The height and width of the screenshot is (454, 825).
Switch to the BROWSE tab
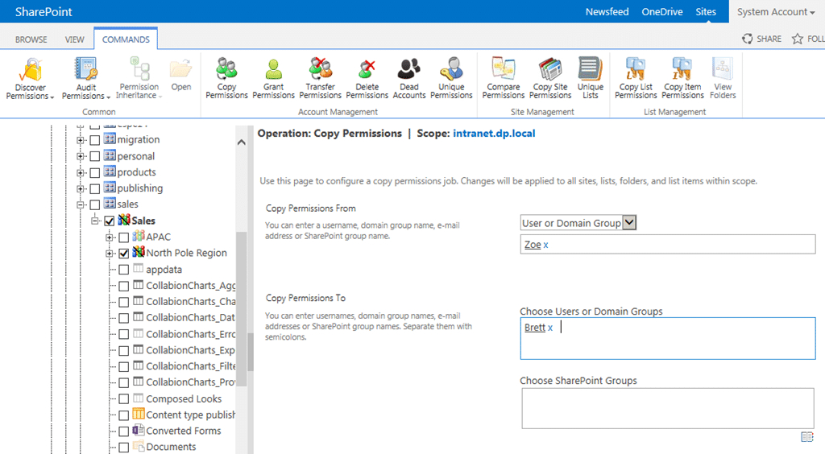click(x=31, y=39)
